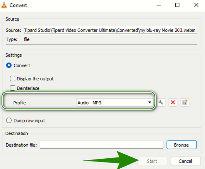Screen dimensions: 205x169
Task: Edit selected profile with wrench icon
Action: (x=161, y=102)
